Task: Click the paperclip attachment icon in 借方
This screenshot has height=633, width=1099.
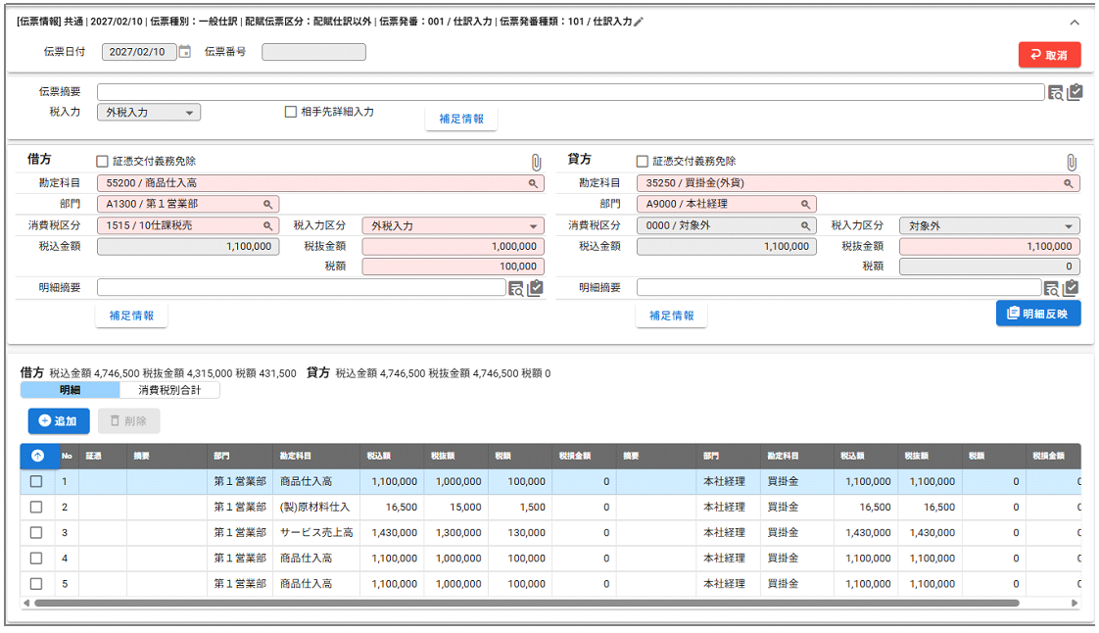Action: coord(536,163)
